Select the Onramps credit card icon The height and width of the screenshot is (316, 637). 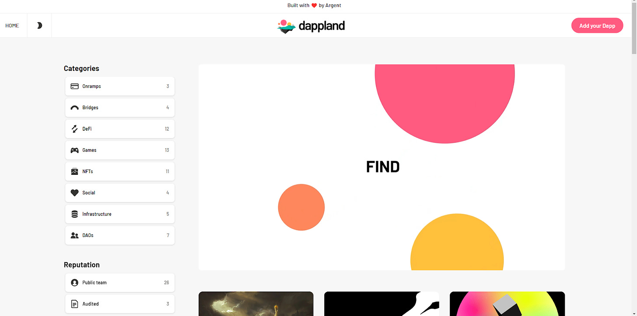pos(74,86)
